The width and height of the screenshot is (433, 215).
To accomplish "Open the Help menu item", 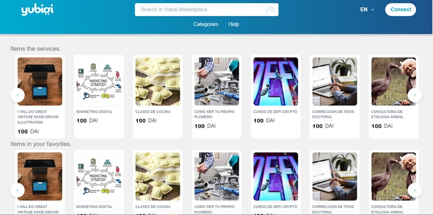I will coord(234,24).
